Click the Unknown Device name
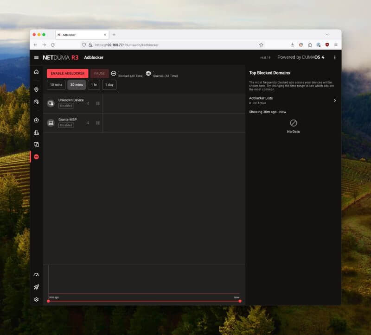The image size is (371, 335). click(x=71, y=100)
